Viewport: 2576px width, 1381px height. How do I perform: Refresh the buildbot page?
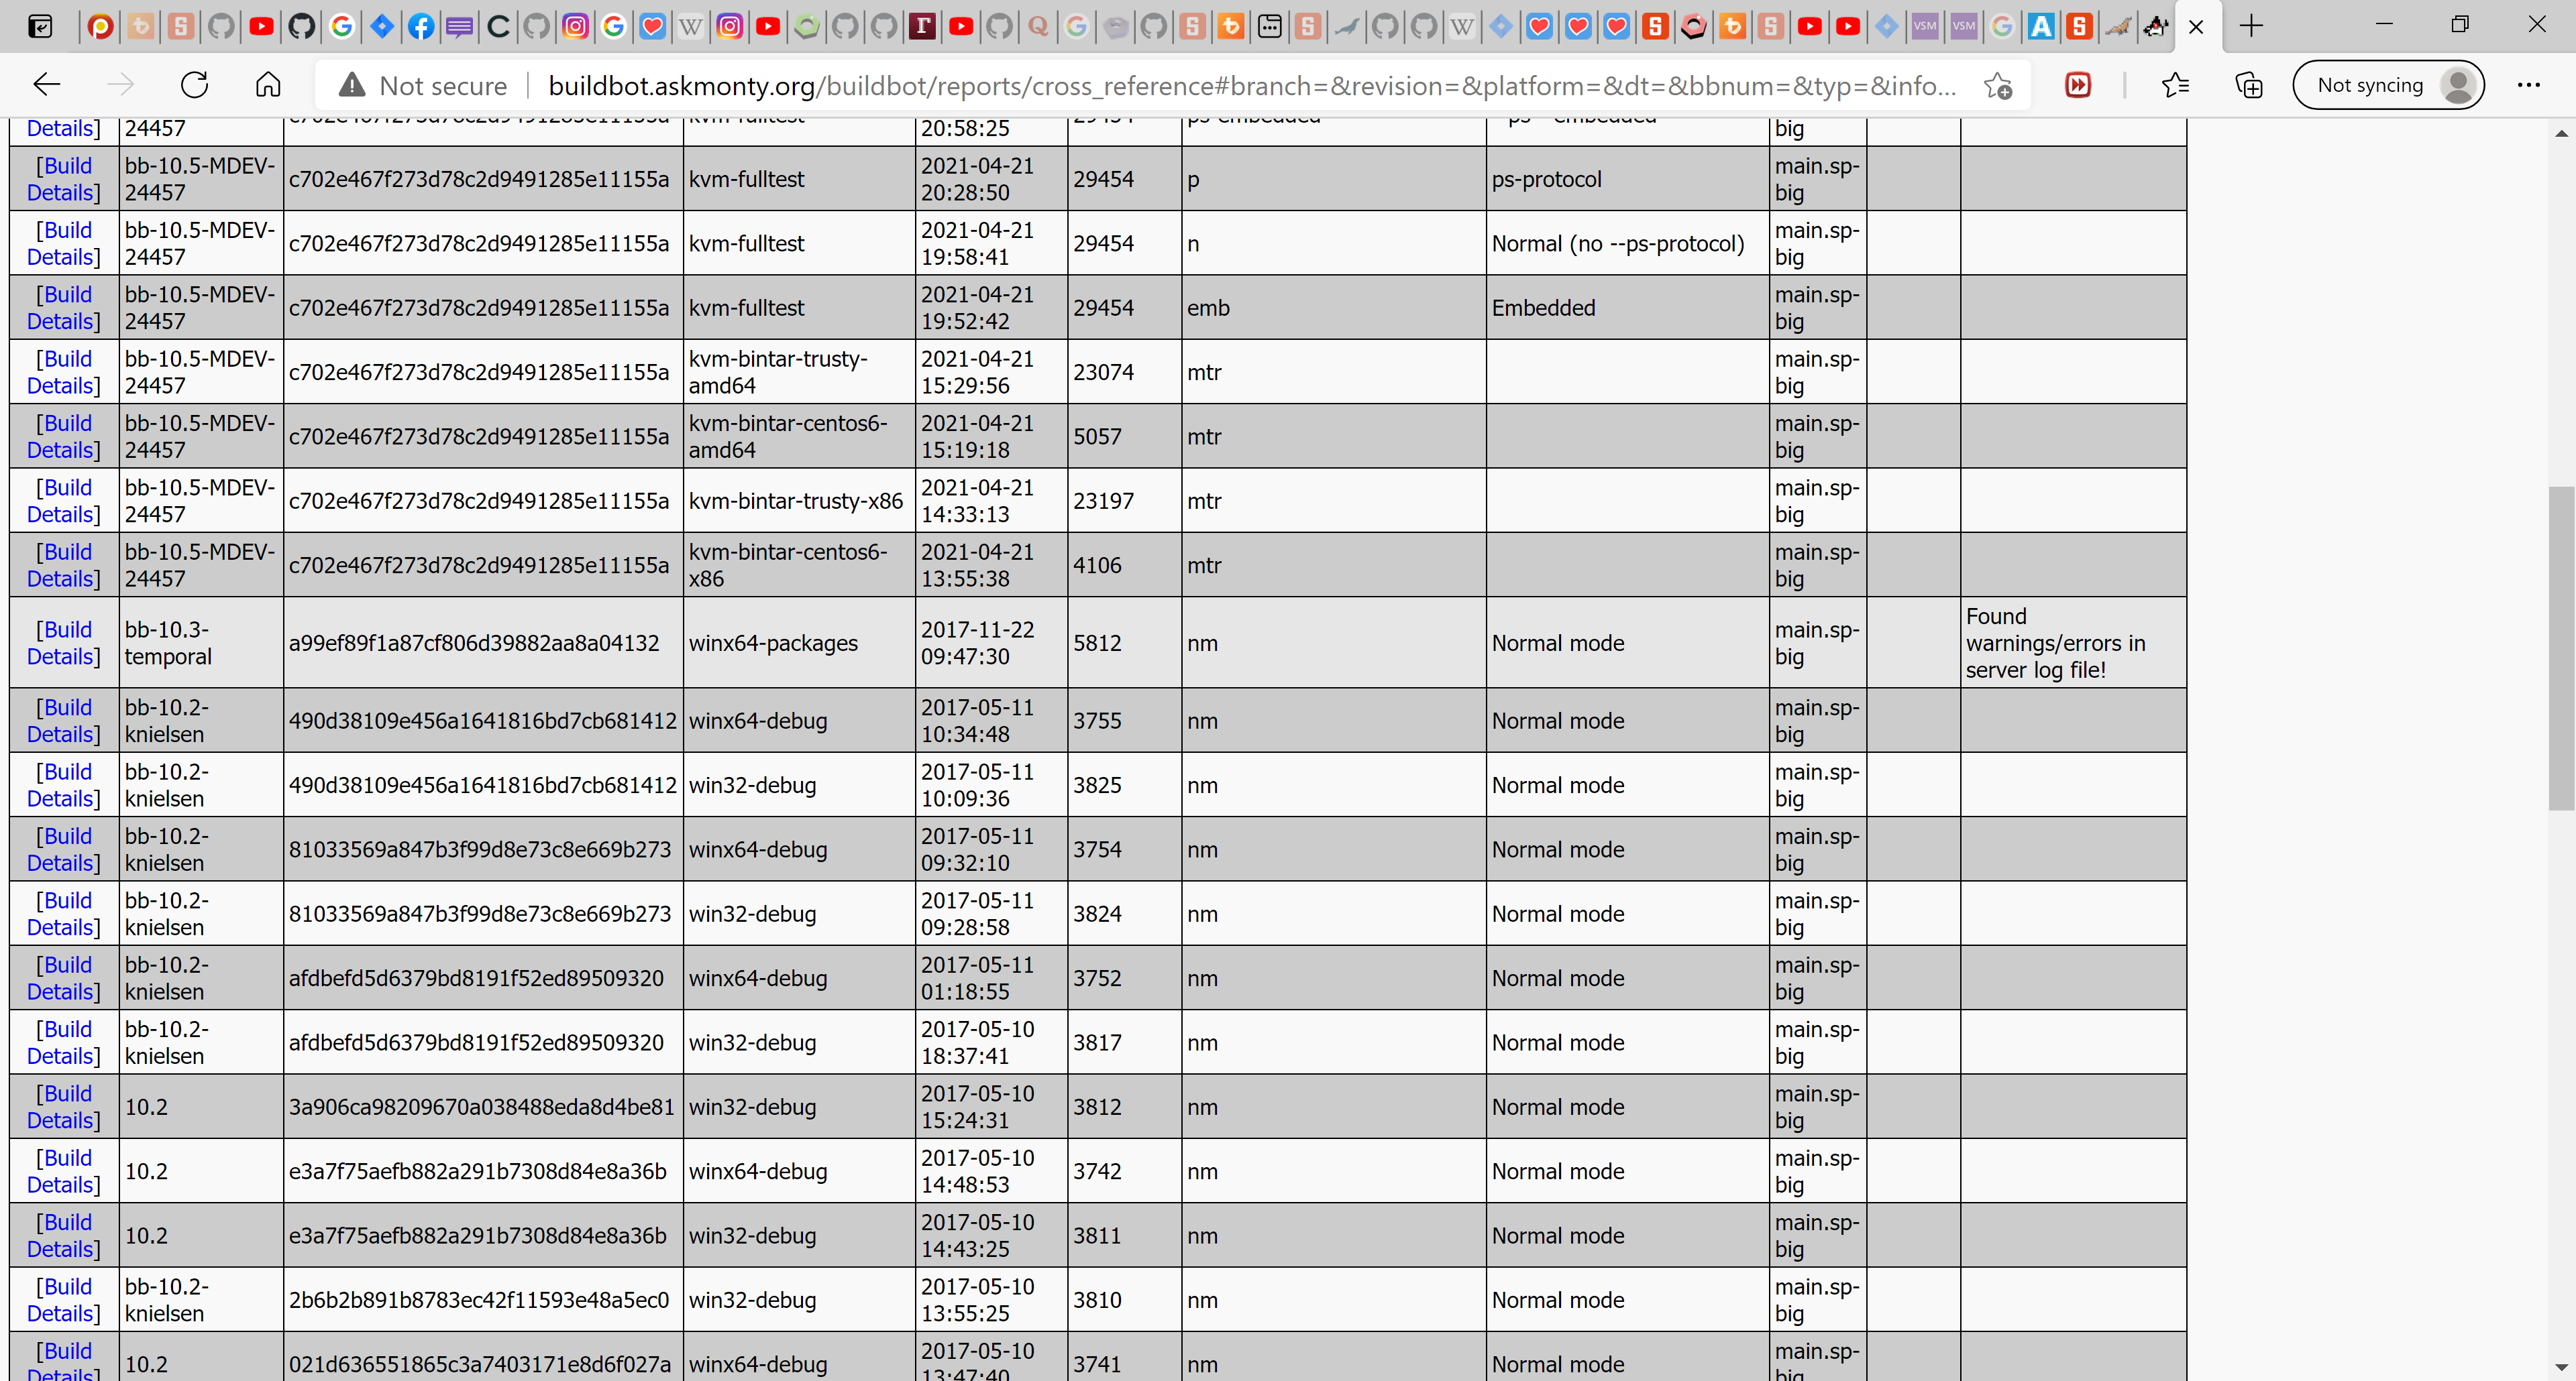pyautogui.click(x=194, y=85)
